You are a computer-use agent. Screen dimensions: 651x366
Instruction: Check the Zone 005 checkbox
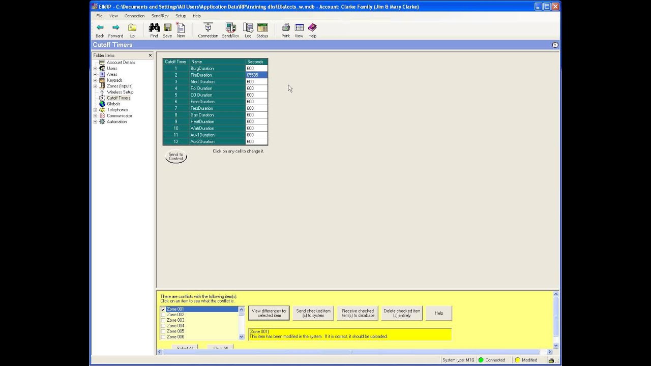coord(163,331)
